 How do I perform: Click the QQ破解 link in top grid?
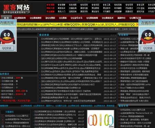click(x=61, y=5)
